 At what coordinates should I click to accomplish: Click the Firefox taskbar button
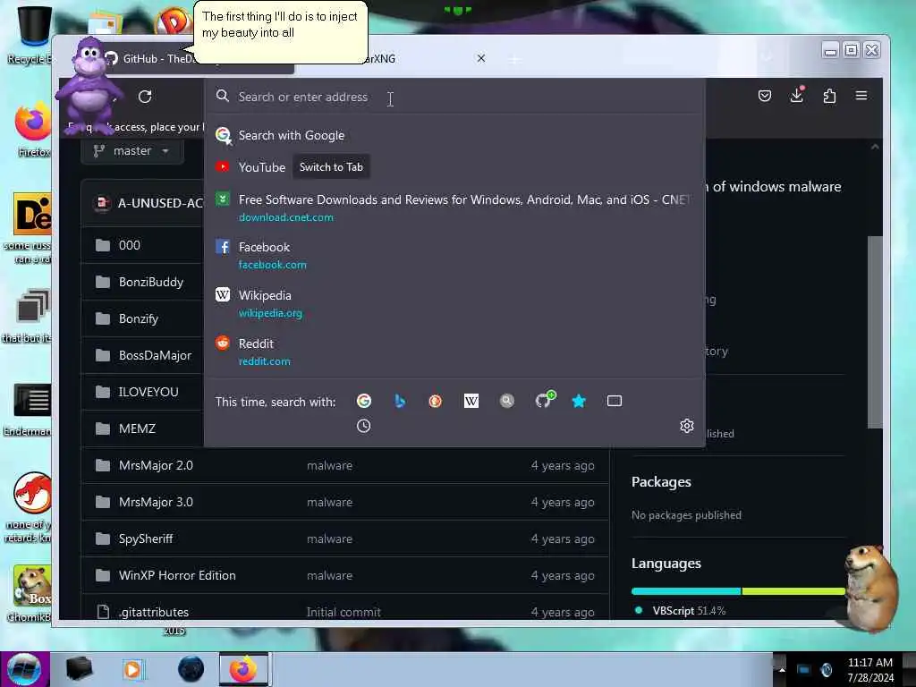pyautogui.click(x=243, y=669)
